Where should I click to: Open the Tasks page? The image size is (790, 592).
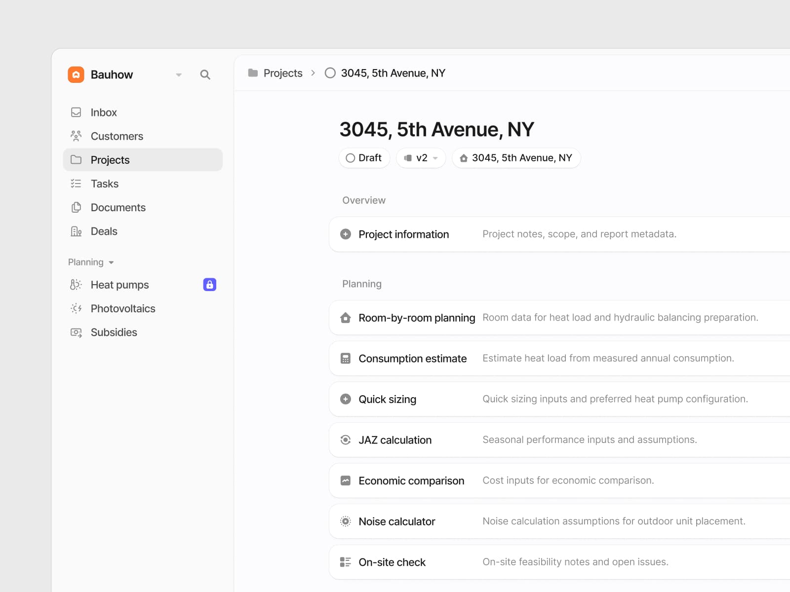point(143,184)
